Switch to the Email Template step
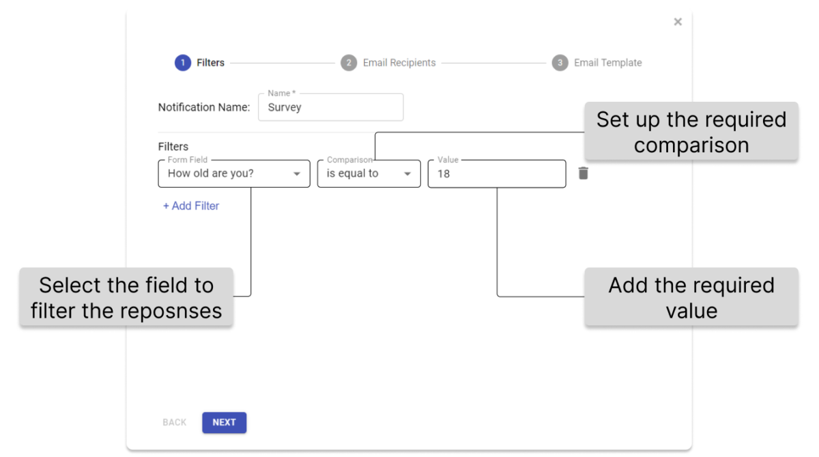 (607, 62)
